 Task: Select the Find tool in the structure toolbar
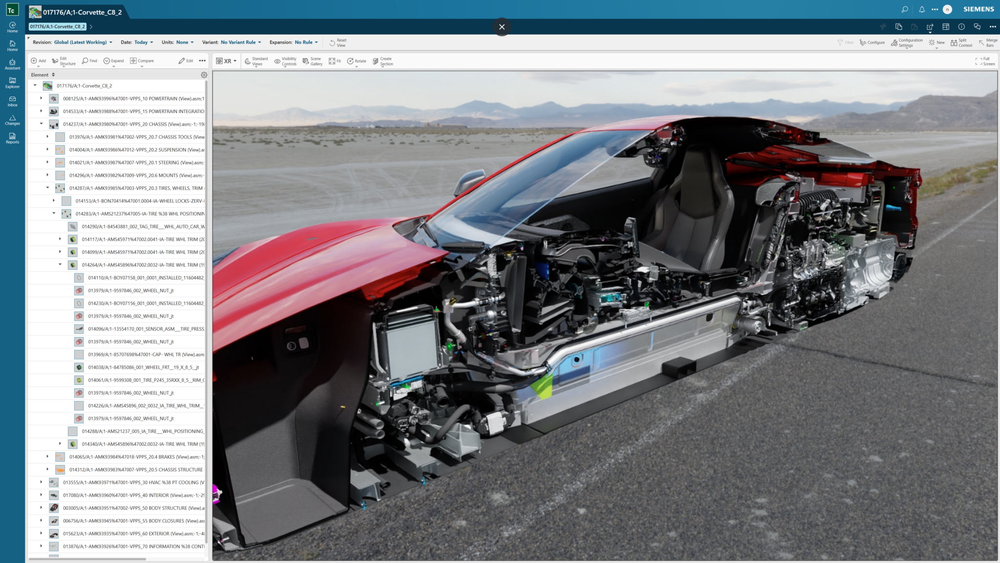point(89,60)
